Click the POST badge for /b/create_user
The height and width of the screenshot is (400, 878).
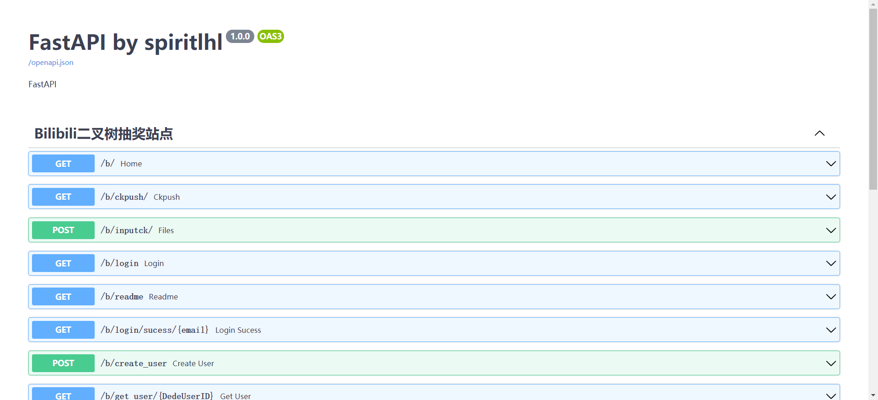click(63, 363)
